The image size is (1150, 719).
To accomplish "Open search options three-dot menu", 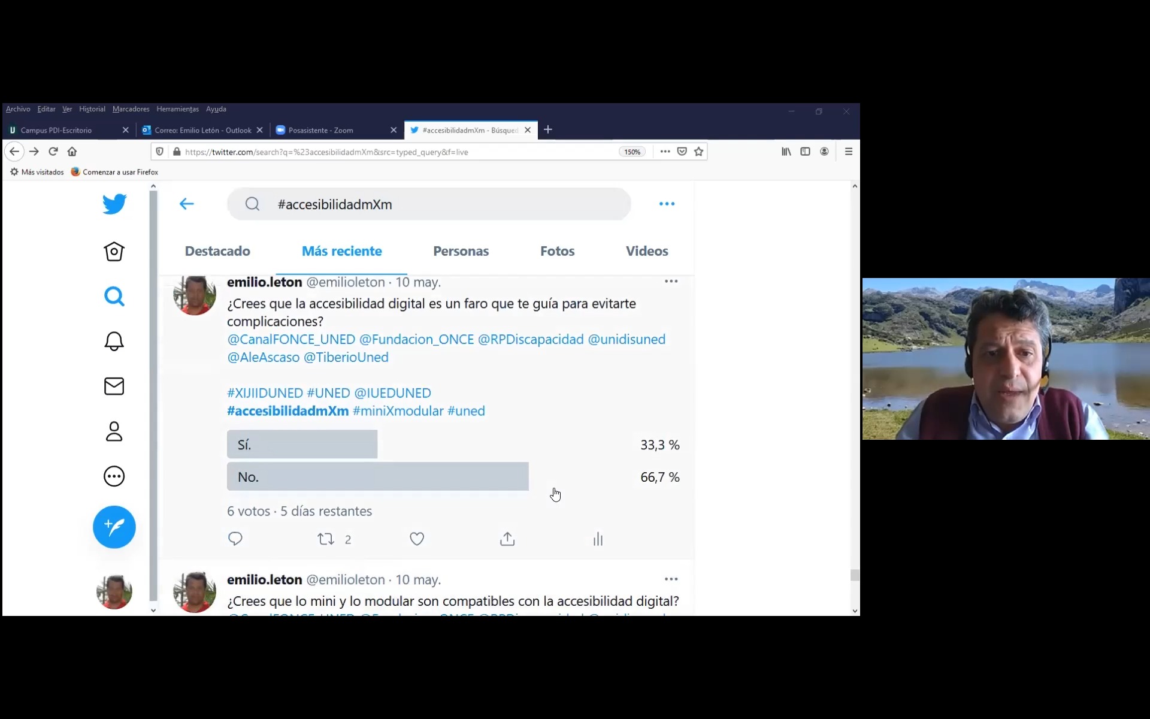I will [667, 204].
